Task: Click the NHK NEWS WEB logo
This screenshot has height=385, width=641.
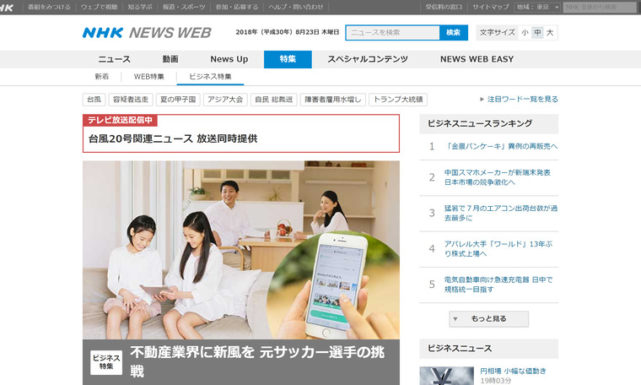Action: pos(146,33)
